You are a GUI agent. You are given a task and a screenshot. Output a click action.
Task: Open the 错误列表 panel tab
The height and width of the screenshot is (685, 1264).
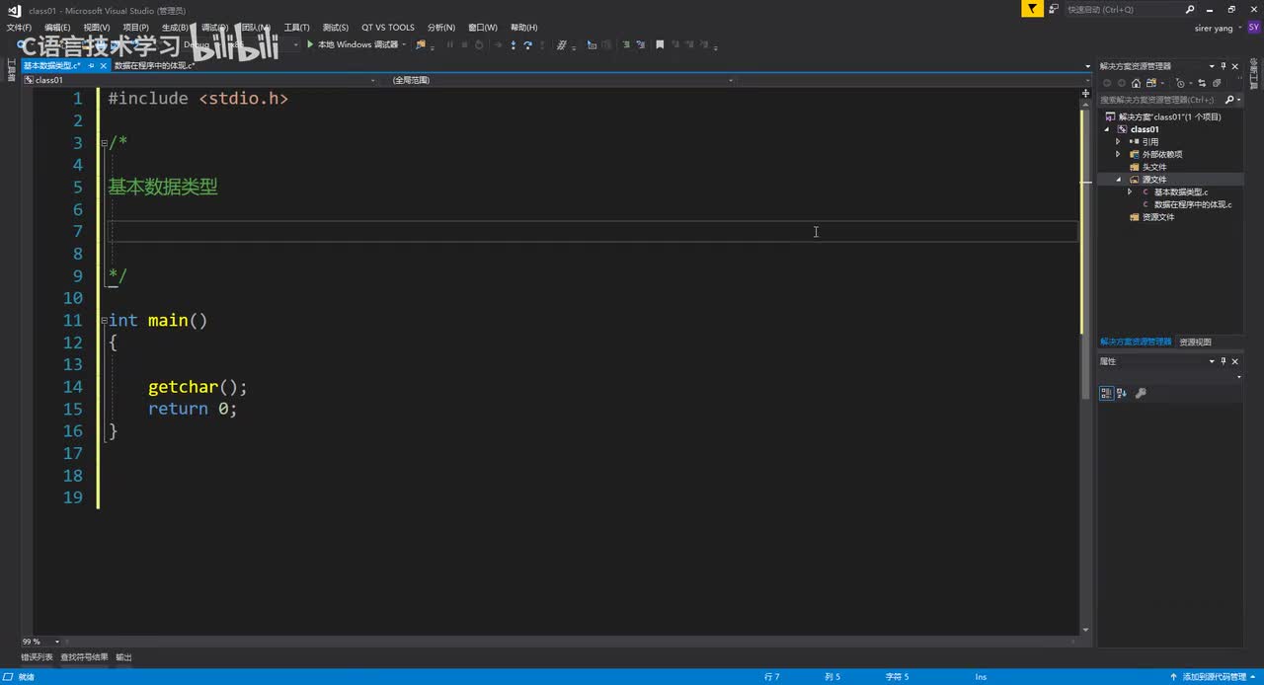coord(37,657)
